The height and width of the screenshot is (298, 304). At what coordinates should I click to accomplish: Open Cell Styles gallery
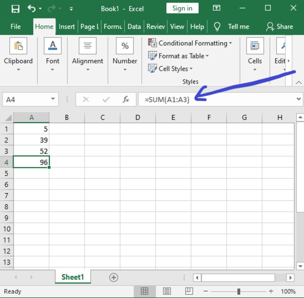tap(170, 69)
